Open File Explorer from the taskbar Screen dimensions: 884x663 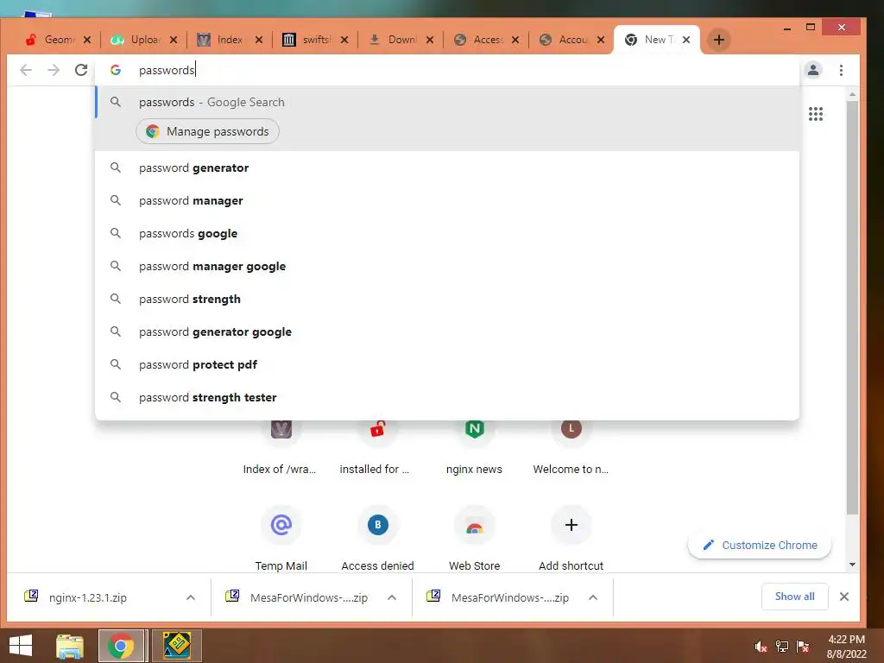tap(70, 646)
